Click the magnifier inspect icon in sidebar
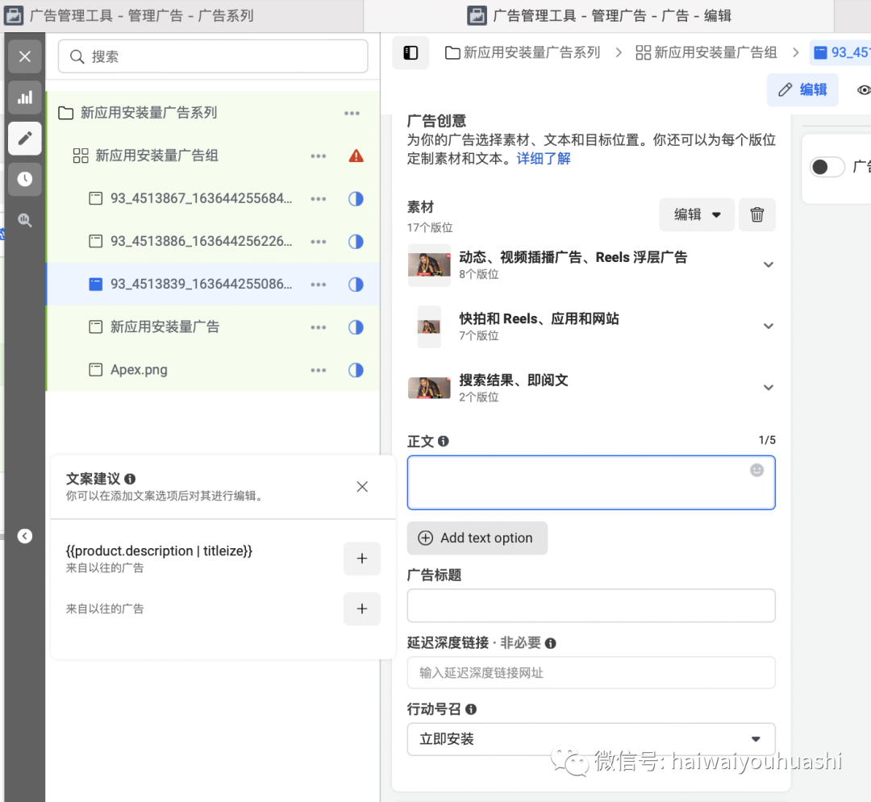Image resolution: width=871 pixels, height=802 pixels. click(x=25, y=220)
